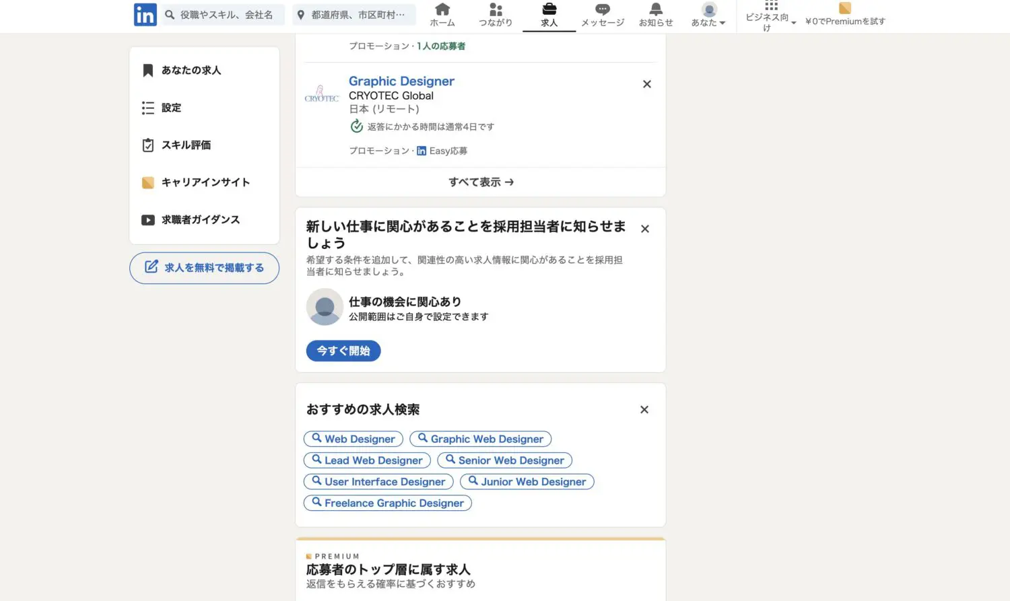Dismiss the Graphic Designer job listing

647,84
